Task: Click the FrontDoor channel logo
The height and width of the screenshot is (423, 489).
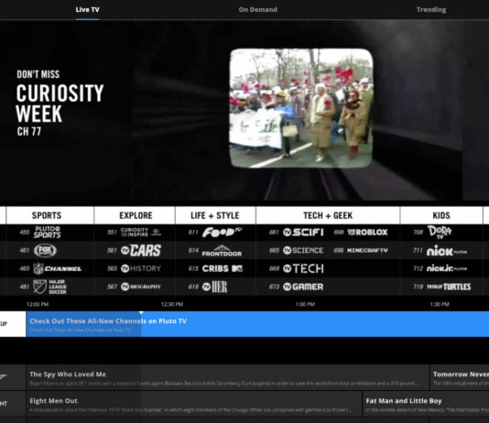Action: [222, 251]
